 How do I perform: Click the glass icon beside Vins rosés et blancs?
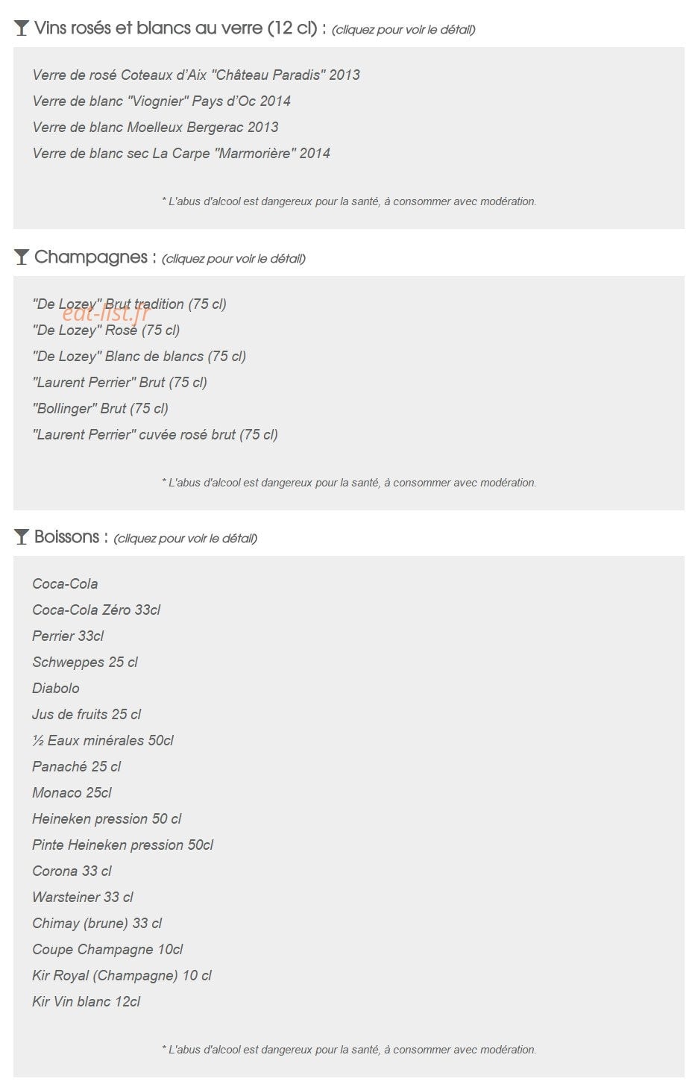pyautogui.click(x=22, y=28)
